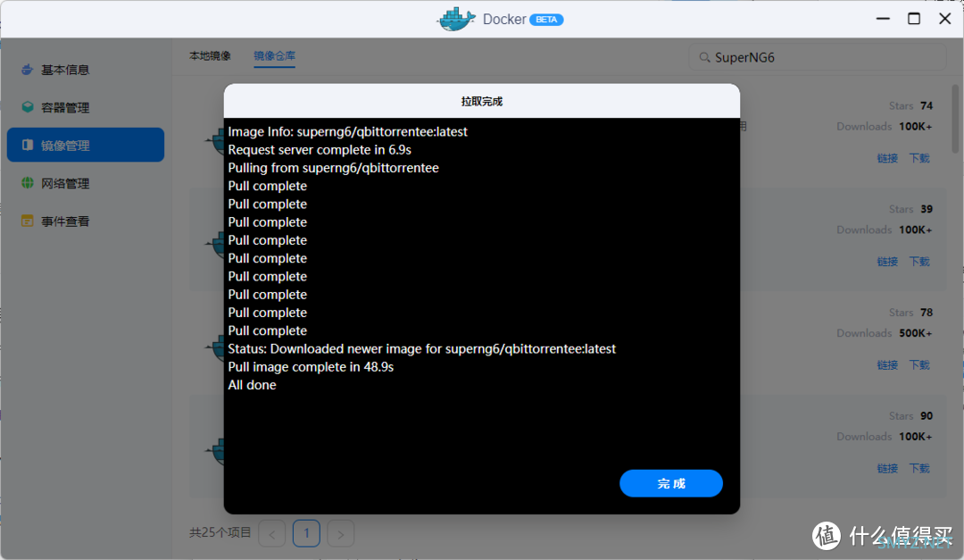Viewport: 964px width, 560px height.
Task: Select page 1 in pagination
Action: [x=306, y=533]
